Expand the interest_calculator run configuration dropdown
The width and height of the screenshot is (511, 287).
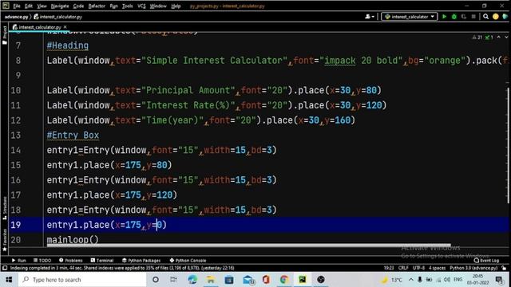tap(410, 17)
